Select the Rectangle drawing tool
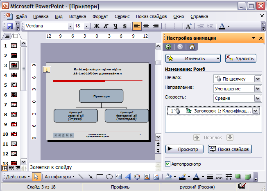 tap(100, 177)
